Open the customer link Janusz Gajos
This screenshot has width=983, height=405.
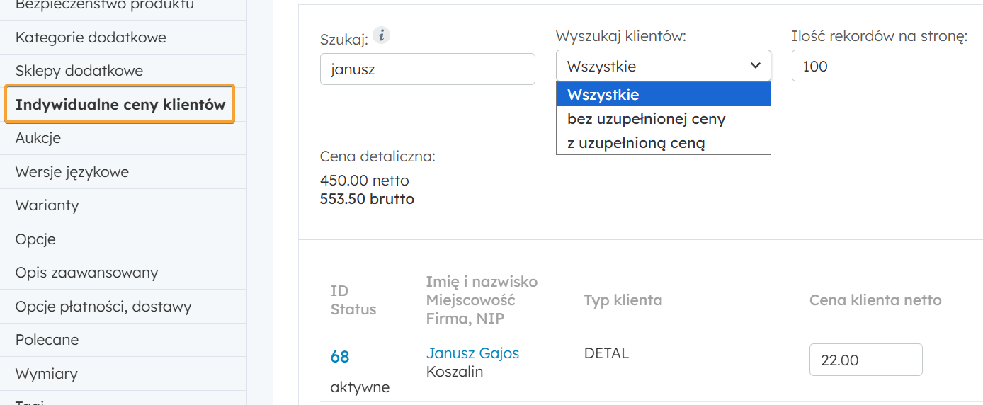point(472,353)
